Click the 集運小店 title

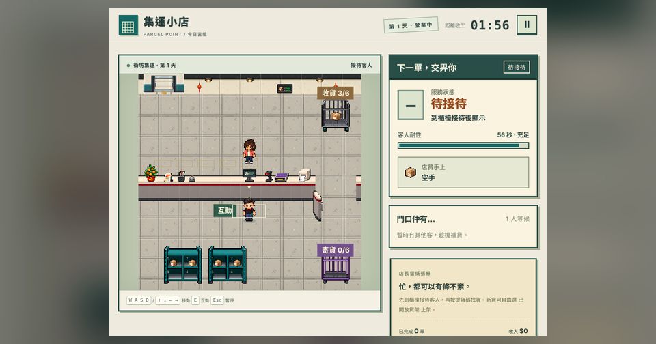pos(166,22)
